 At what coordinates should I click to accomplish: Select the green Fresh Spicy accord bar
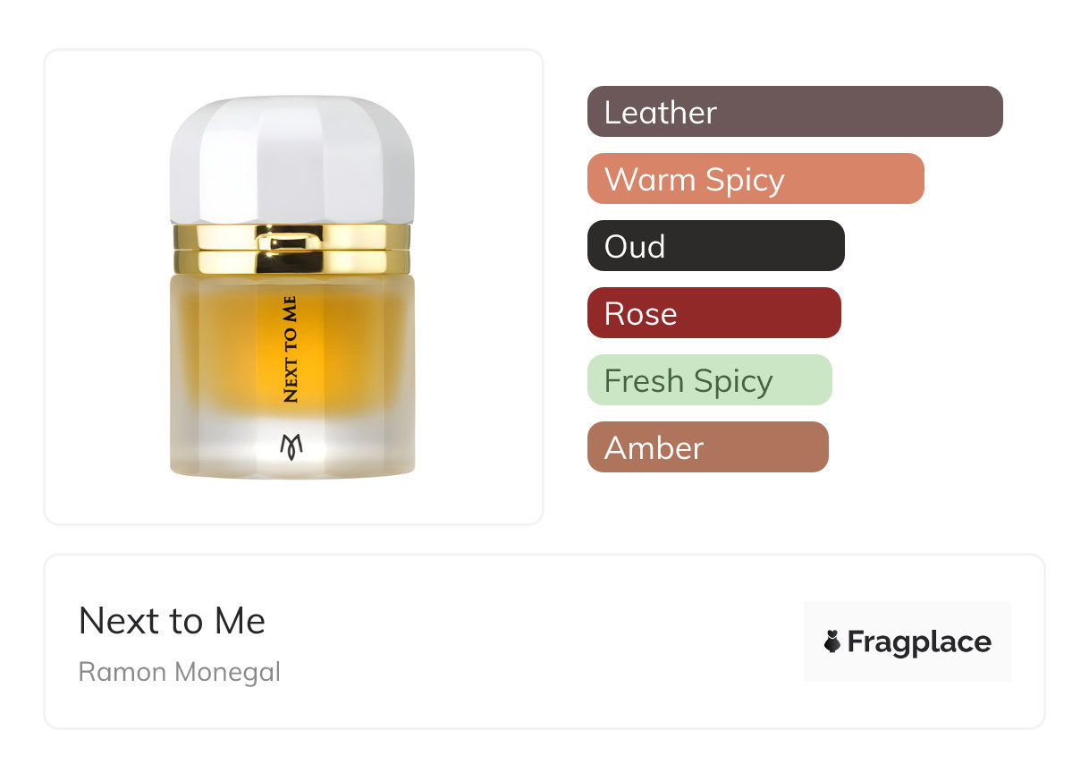710,380
